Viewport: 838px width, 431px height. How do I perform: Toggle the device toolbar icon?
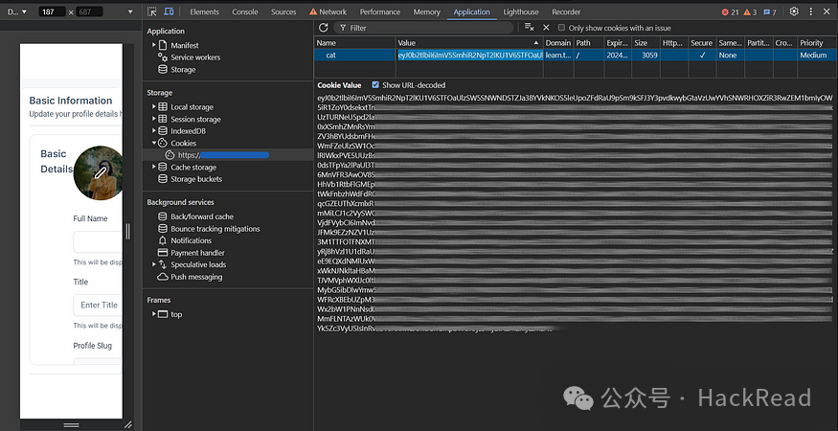tap(169, 11)
